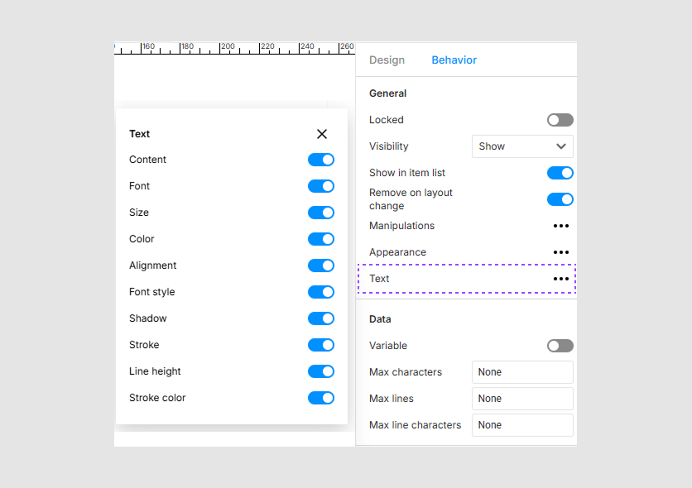Toggle off the Shadow option
This screenshot has height=488, width=692.
[321, 318]
